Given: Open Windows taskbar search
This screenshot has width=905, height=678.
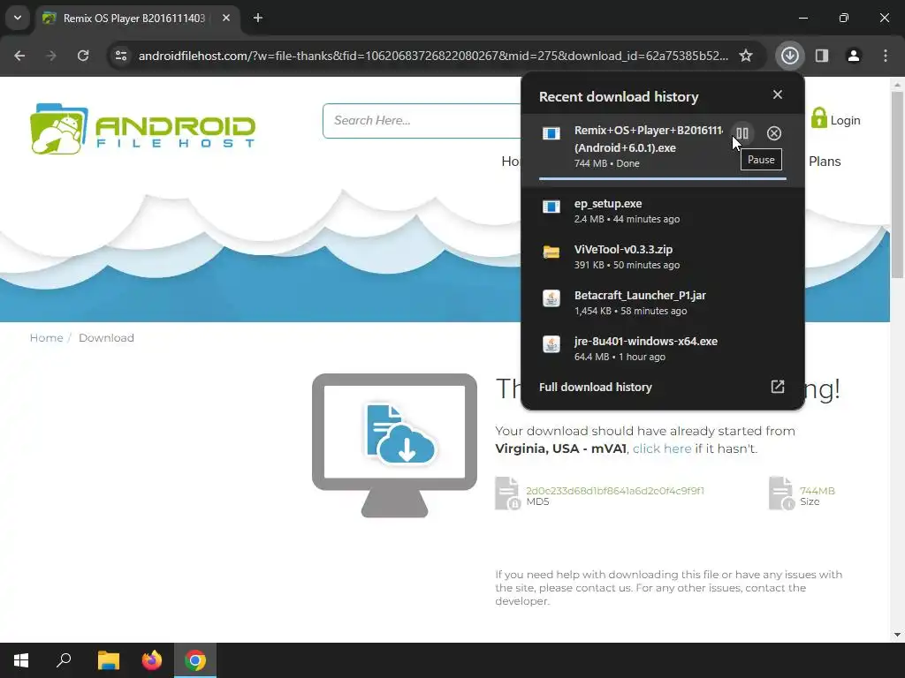Looking at the screenshot, I should 64,660.
